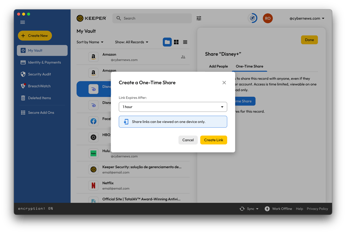The height and width of the screenshot is (233, 346).
Task: Click the rocket progress icon
Action: [x=252, y=18]
